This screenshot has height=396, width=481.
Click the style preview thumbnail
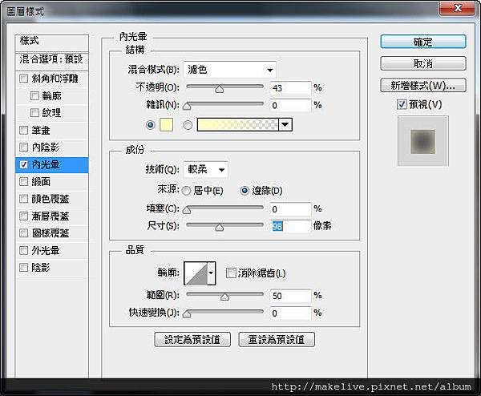pos(423,141)
